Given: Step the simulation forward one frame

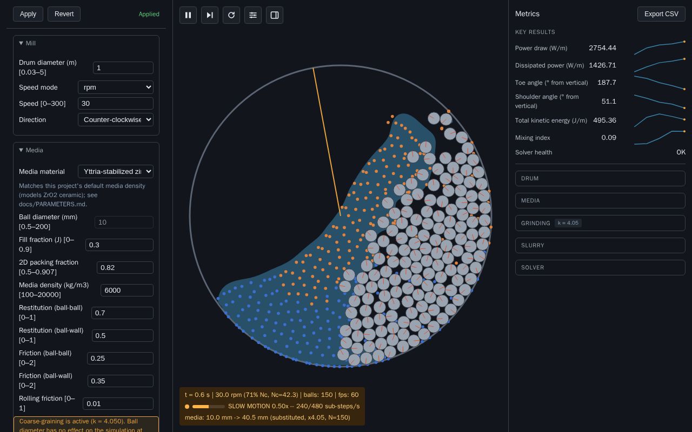Looking at the screenshot, I should [x=210, y=15].
